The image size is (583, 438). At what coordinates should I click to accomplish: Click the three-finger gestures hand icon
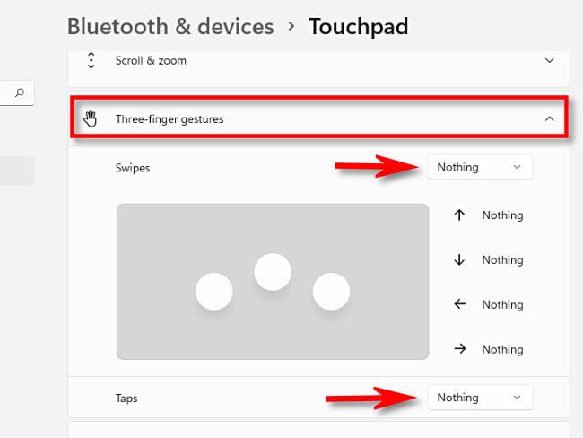(x=91, y=118)
